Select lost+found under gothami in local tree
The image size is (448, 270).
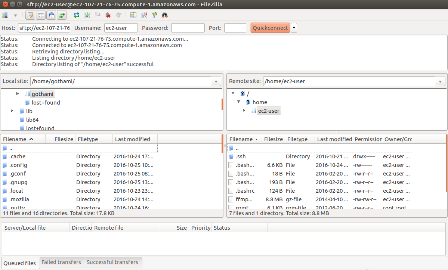[x=46, y=102]
